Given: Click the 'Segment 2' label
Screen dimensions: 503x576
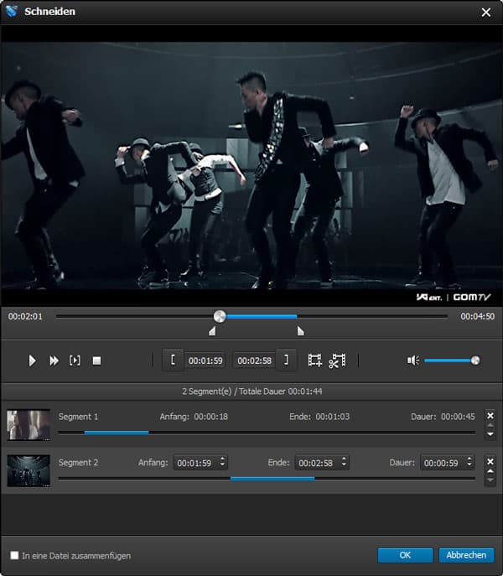Looking at the screenshot, I should pos(78,463).
